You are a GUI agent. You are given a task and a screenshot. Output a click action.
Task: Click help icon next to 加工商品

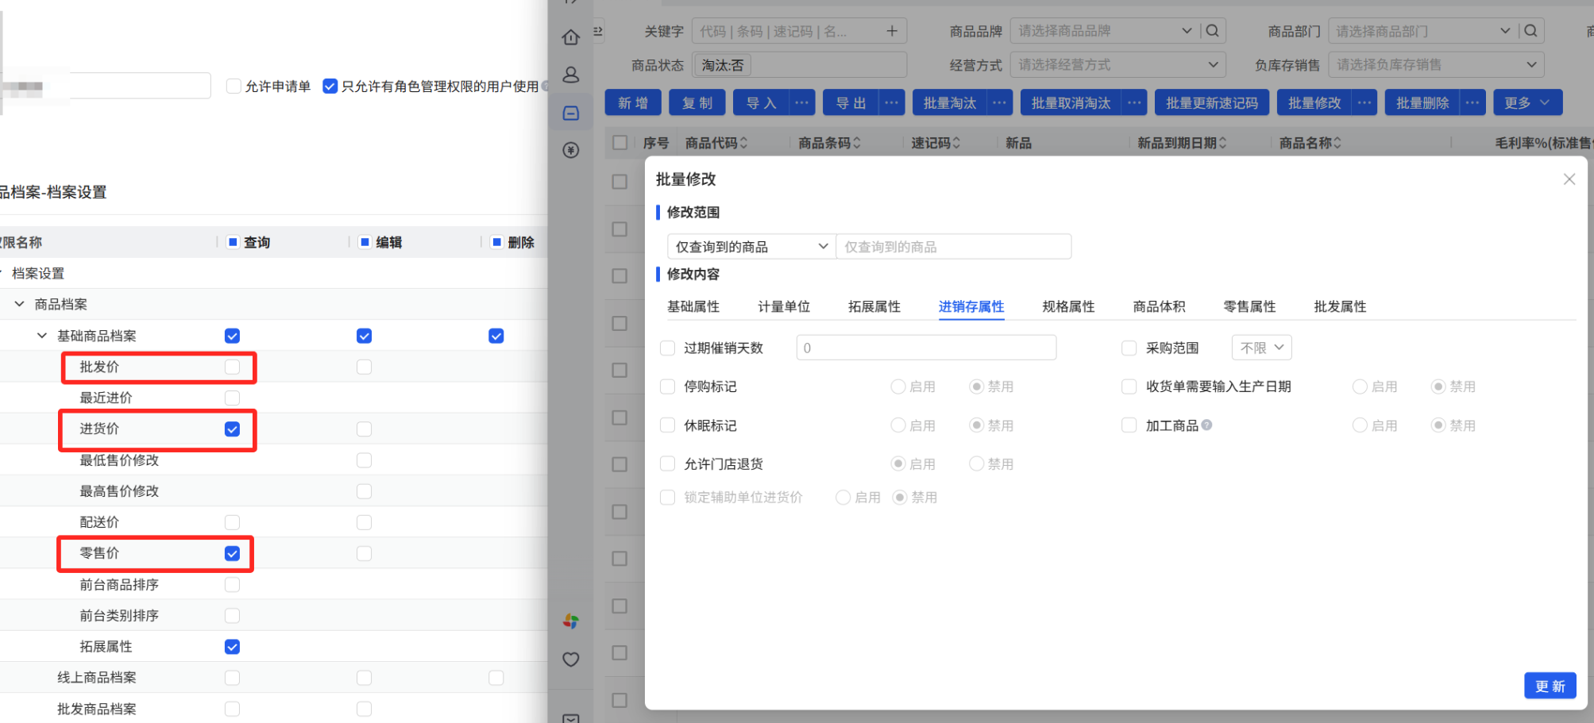[1206, 425]
